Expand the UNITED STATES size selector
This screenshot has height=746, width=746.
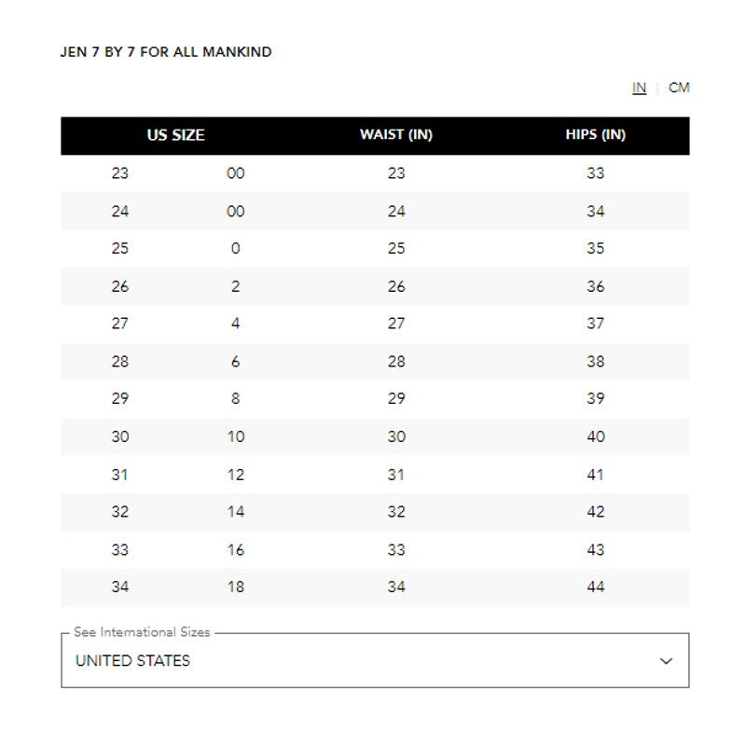tap(375, 660)
